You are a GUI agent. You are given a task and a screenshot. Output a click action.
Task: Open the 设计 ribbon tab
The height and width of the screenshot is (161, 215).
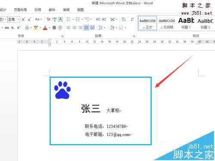pos(3,10)
